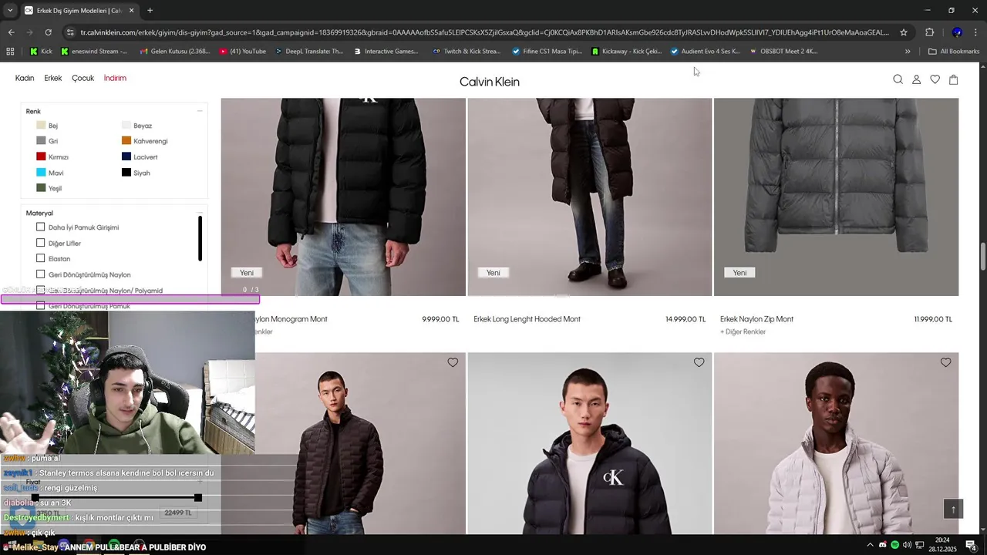Check the Diğer Lifler checkbox

41,243
